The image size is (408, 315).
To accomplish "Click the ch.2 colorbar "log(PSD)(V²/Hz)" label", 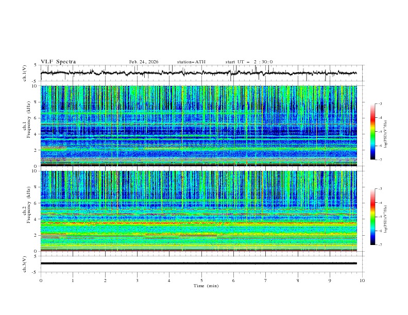I will [x=386, y=219].
